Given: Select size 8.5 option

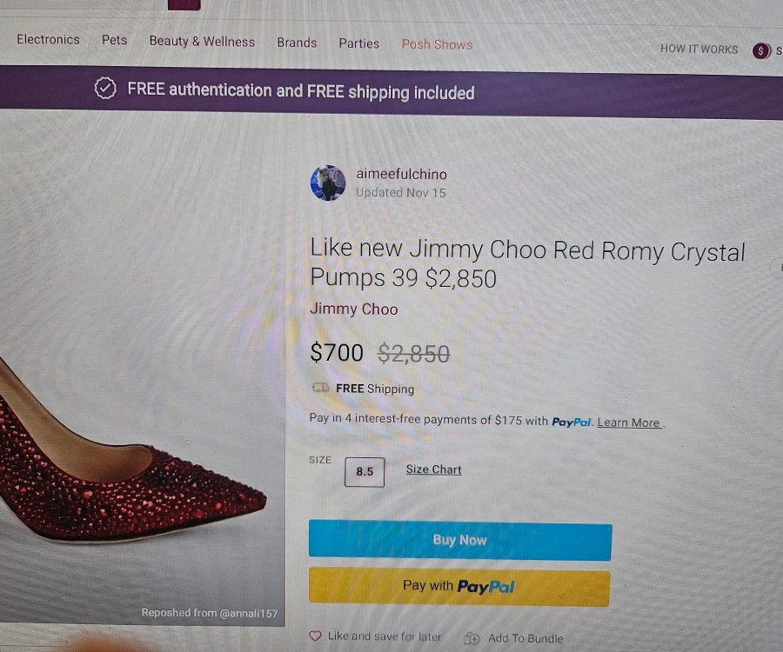Looking at the screenshot, I should point(365,471).
